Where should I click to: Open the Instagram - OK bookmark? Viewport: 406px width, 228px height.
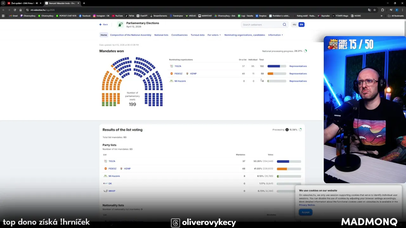coord(101,16)
